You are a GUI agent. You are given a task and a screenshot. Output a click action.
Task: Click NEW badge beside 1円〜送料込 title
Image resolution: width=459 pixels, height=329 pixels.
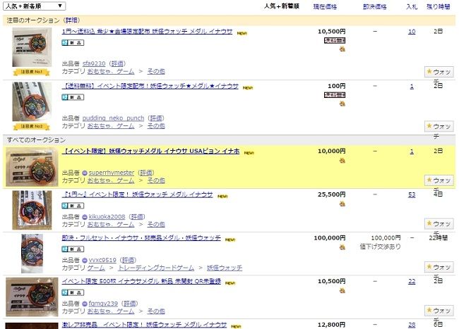coord(242,33)
